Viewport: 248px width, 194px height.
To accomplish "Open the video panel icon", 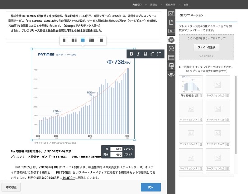I will tap(171, 31).
